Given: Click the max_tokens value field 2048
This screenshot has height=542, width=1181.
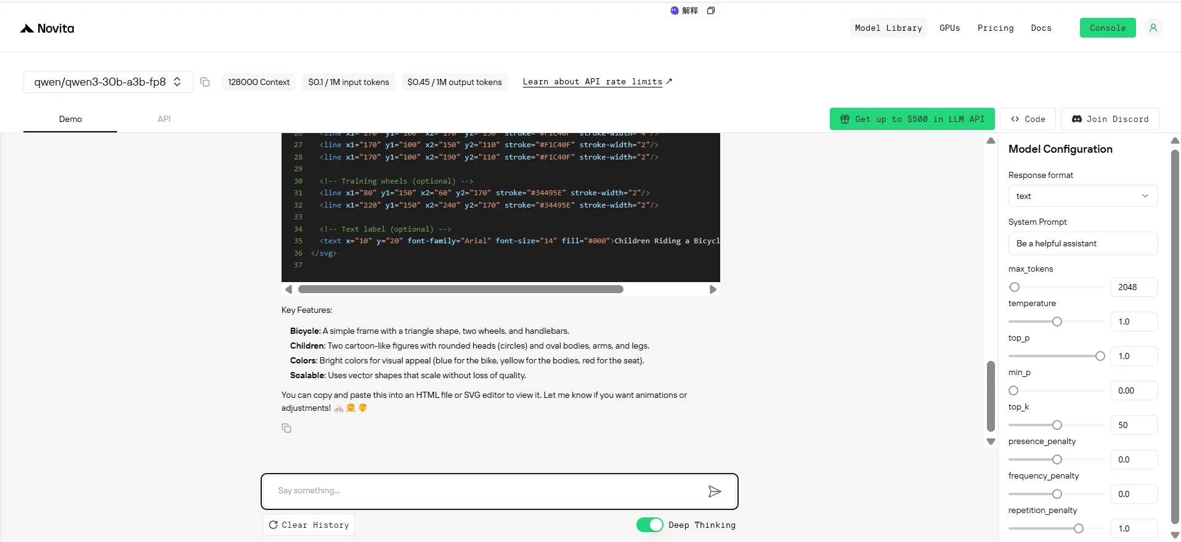Looking at the screenshot, I should tap(1134, 287).
